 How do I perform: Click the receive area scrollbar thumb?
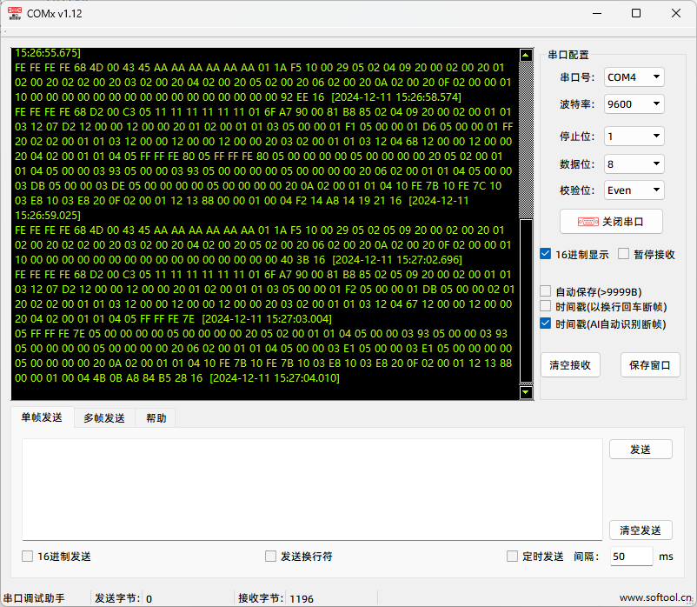coord(526,301)
